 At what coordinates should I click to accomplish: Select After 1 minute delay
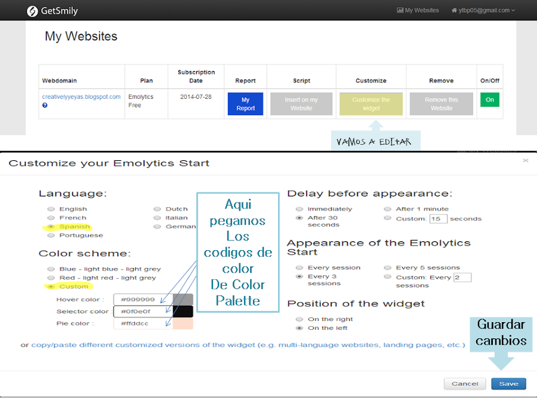pos(388,209)
